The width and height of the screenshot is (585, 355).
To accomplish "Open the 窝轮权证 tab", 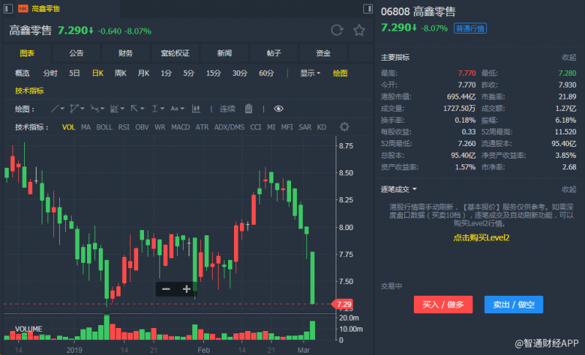I will click(175, 53).
